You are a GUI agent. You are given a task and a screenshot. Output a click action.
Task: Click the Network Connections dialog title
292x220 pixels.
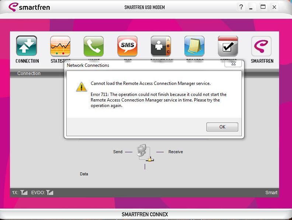88,65
